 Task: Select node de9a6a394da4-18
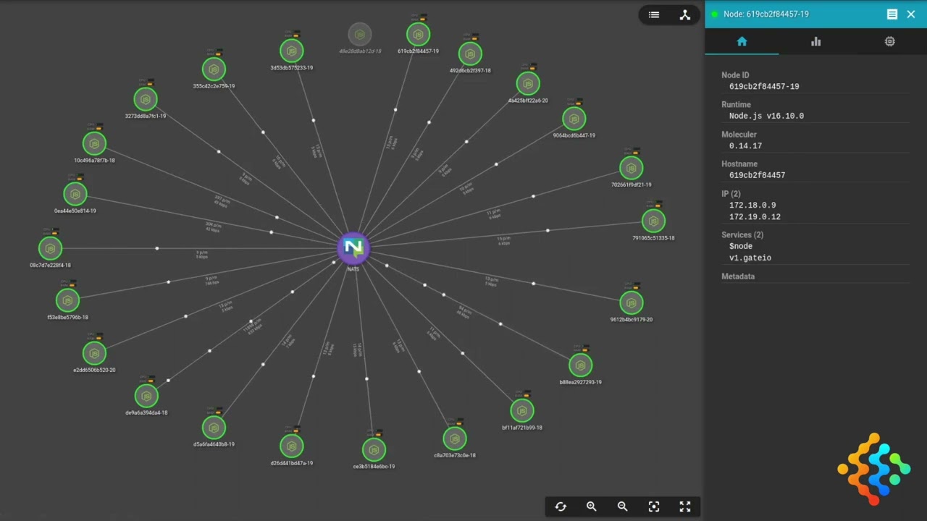coord(146,396)
